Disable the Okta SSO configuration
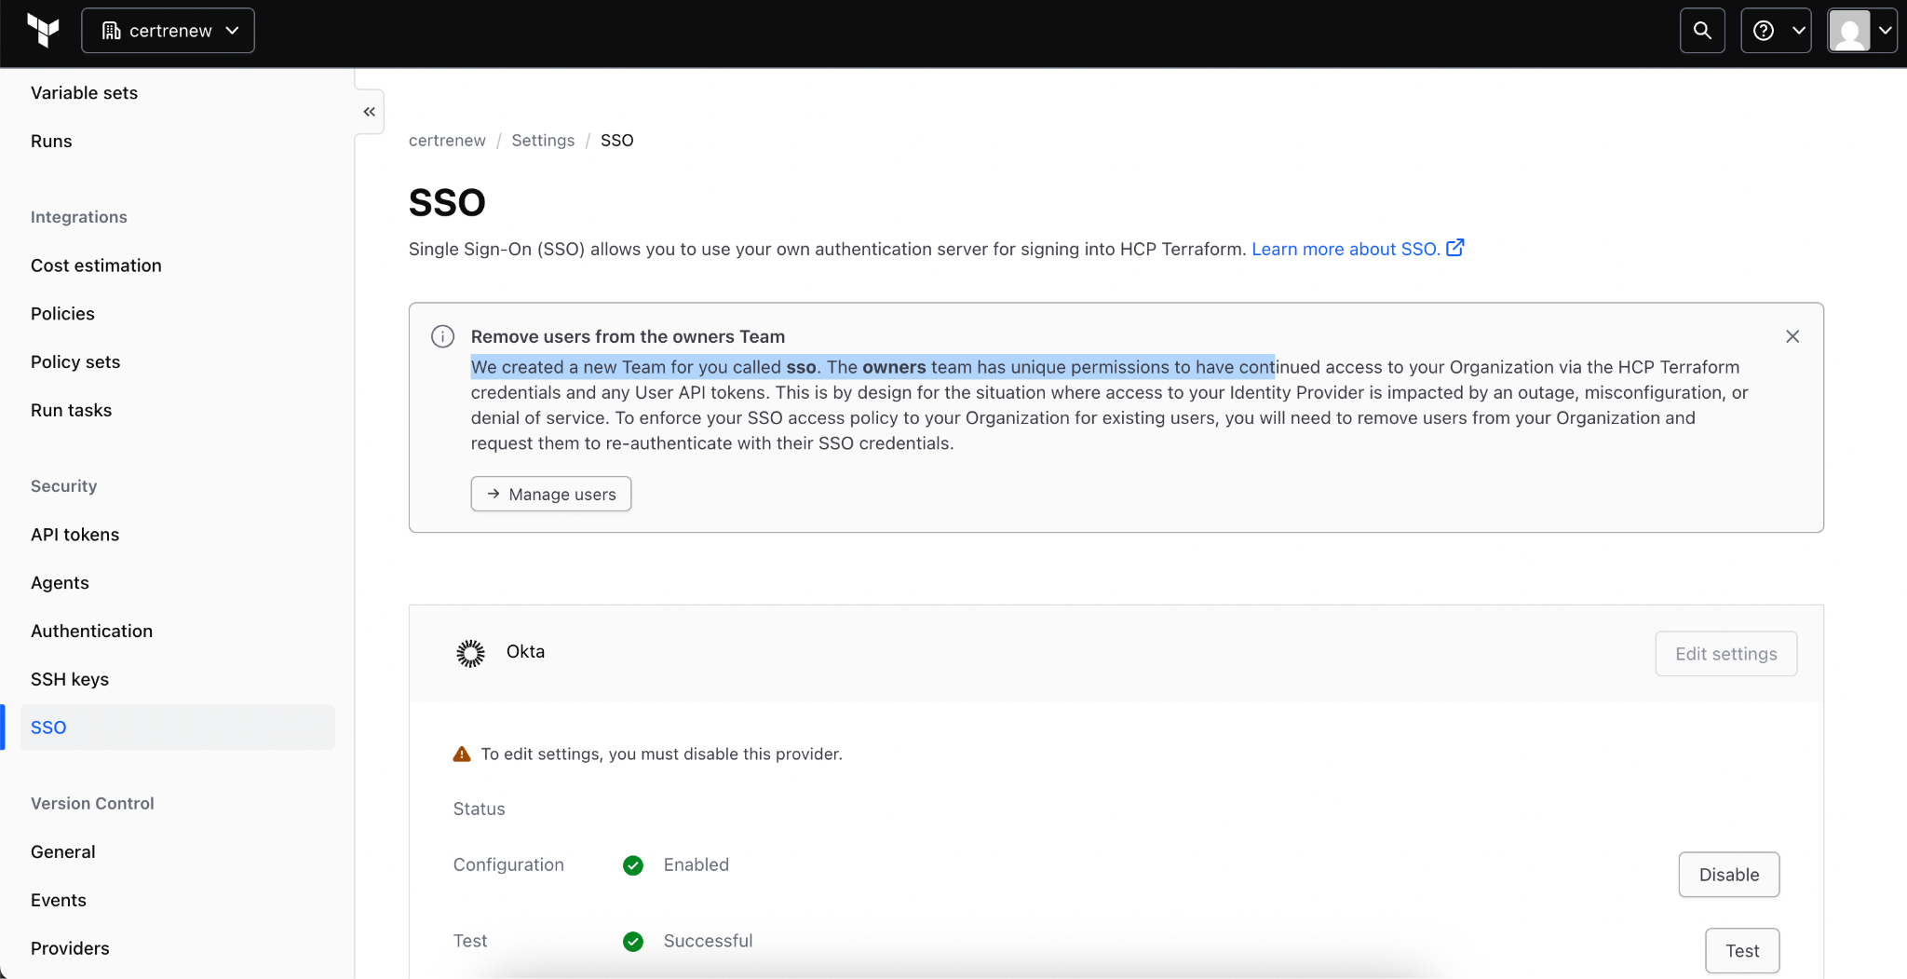This screenshot has width=1907, height=979. [1728, 875]
